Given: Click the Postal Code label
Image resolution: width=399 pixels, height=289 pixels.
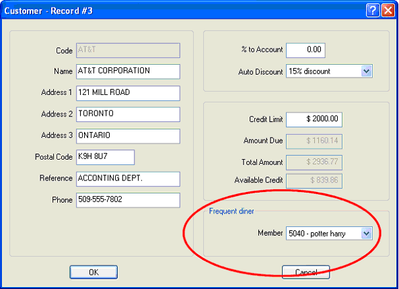Looking at the screenshot, I should (54, 156).
